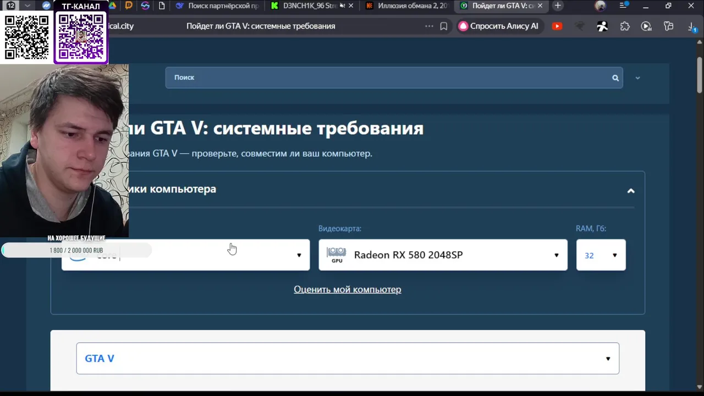Click the 'Пойдет ли GTA V: системные требования' heading
704x396 pixels.
pyautogui.click(x=276, y=128)
